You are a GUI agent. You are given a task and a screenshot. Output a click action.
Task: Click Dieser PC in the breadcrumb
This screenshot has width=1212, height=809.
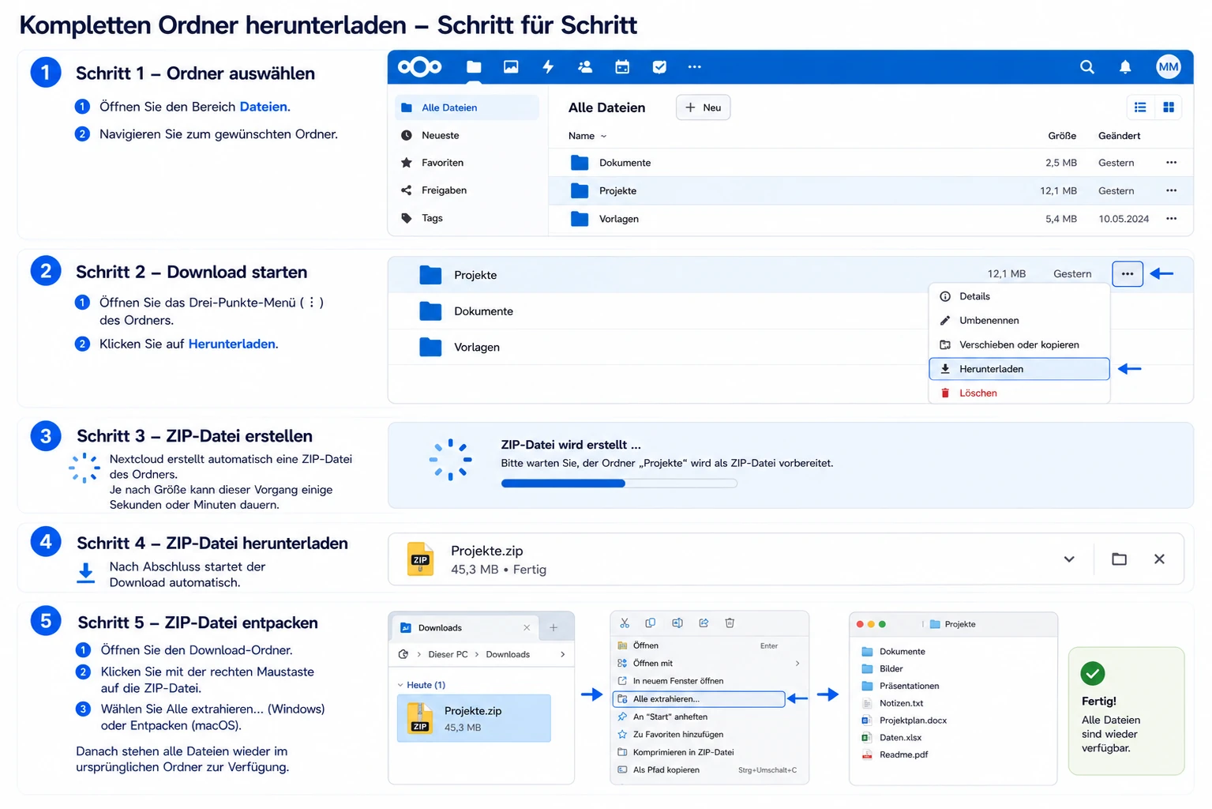448,654
